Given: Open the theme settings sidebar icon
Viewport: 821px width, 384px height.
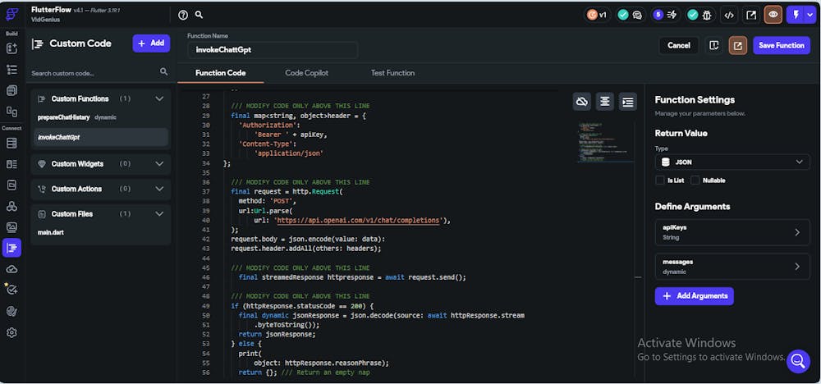Looking at the screenshot, I should (11, 311).
